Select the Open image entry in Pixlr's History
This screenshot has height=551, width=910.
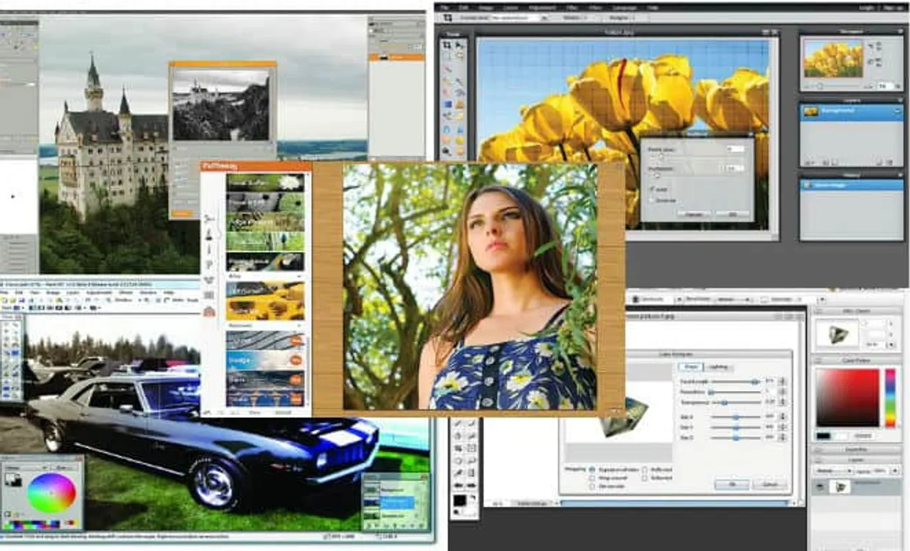coord(851,185)
